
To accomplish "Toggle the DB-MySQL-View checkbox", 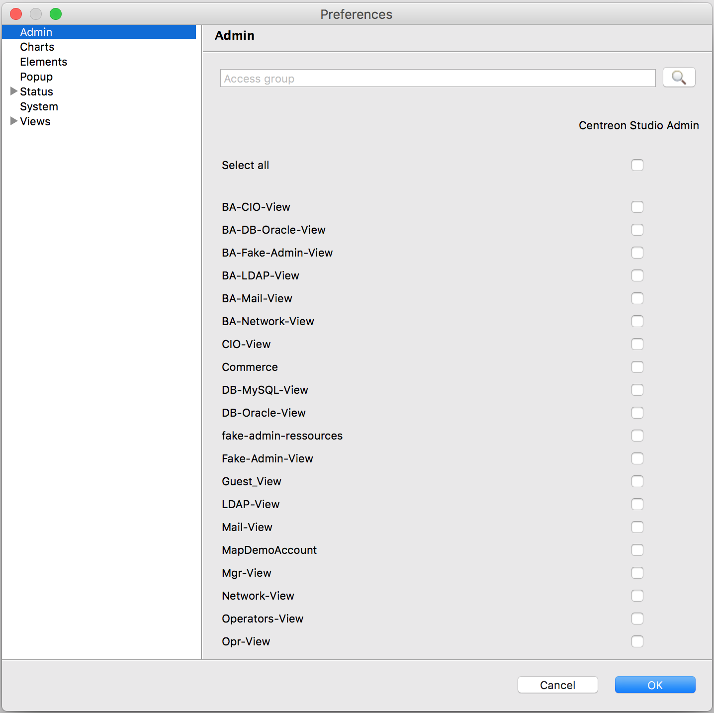I will [637, 390].
